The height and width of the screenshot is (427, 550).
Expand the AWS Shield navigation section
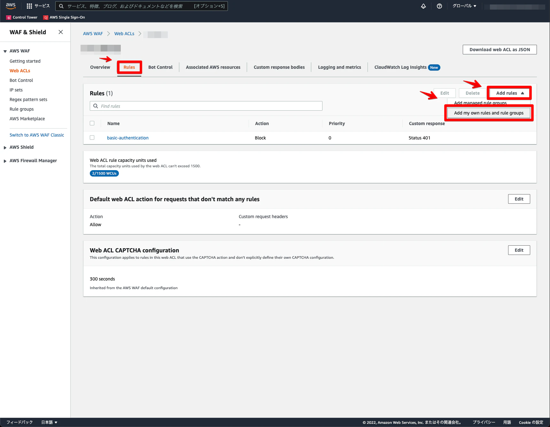(5, 147)
